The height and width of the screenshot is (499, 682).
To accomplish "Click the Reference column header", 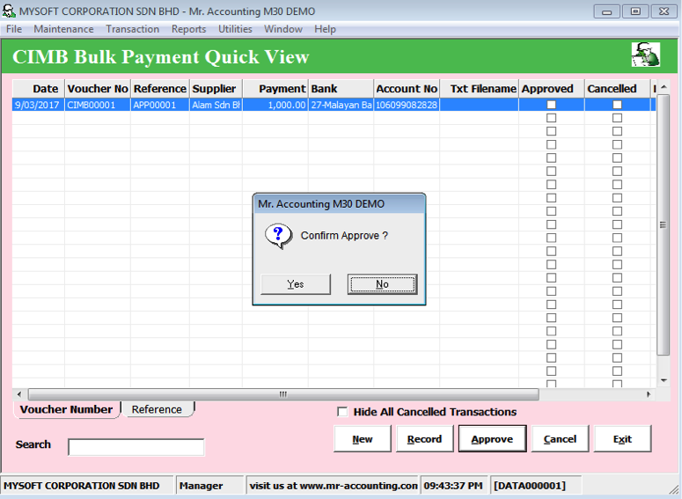I will (x=160, y=89).
